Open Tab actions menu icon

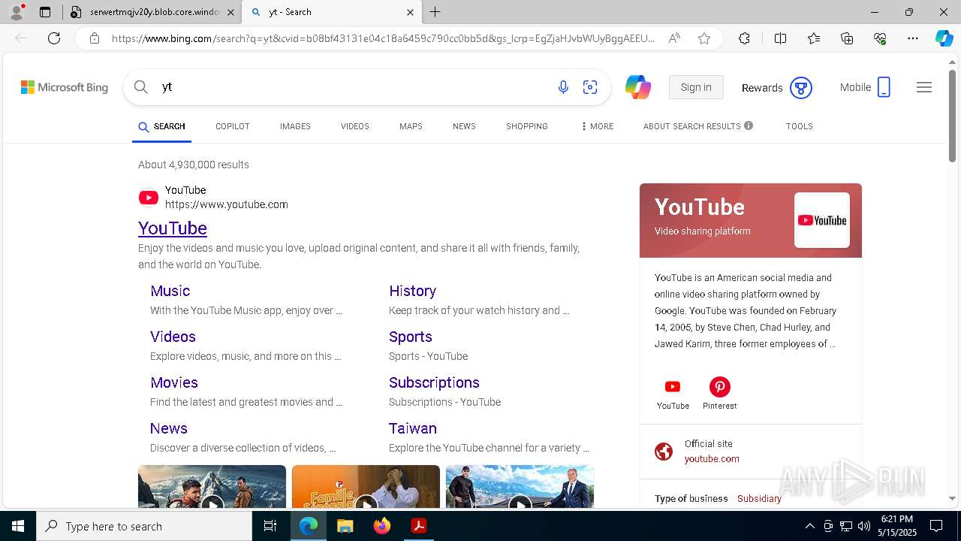coord(45,12)
